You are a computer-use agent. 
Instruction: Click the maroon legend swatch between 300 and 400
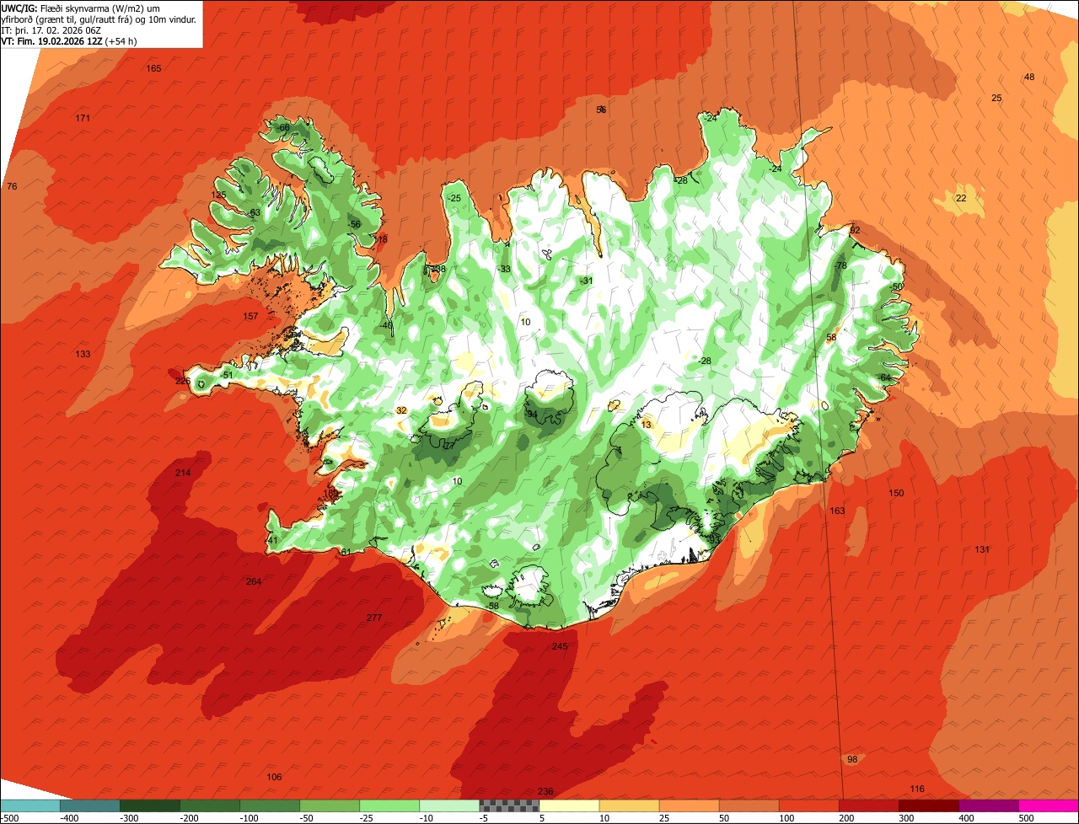tap(929, 805)
